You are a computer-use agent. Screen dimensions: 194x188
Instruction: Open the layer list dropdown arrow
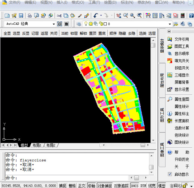click(170, 24)
